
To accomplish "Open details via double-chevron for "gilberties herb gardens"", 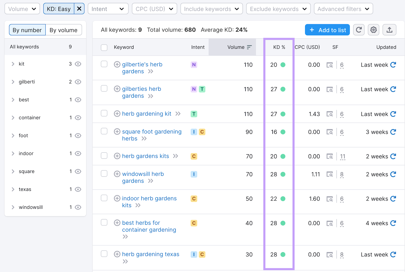I will pyautogui.click(x=151, y=96).
